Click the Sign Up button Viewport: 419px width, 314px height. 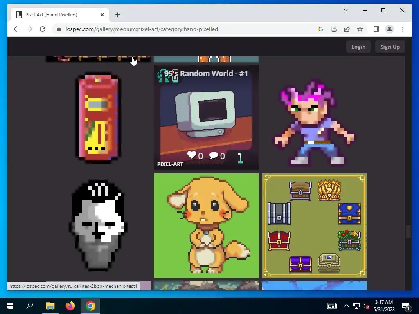[390, 47]
